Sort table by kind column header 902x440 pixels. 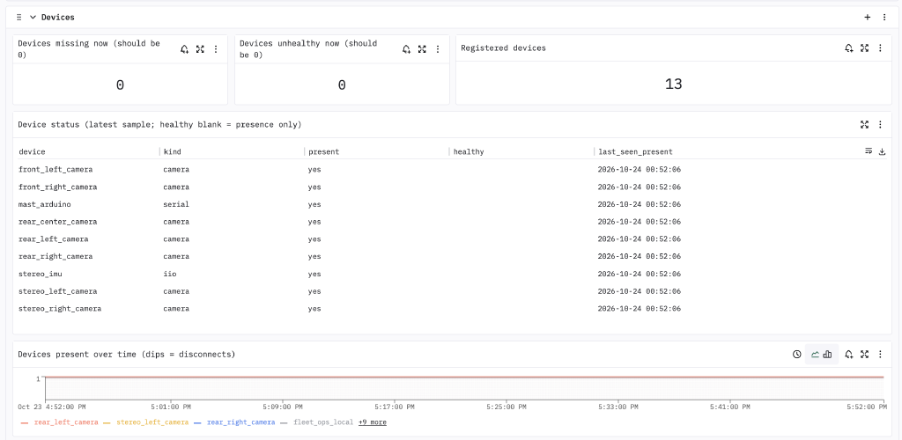coord(173,151)
